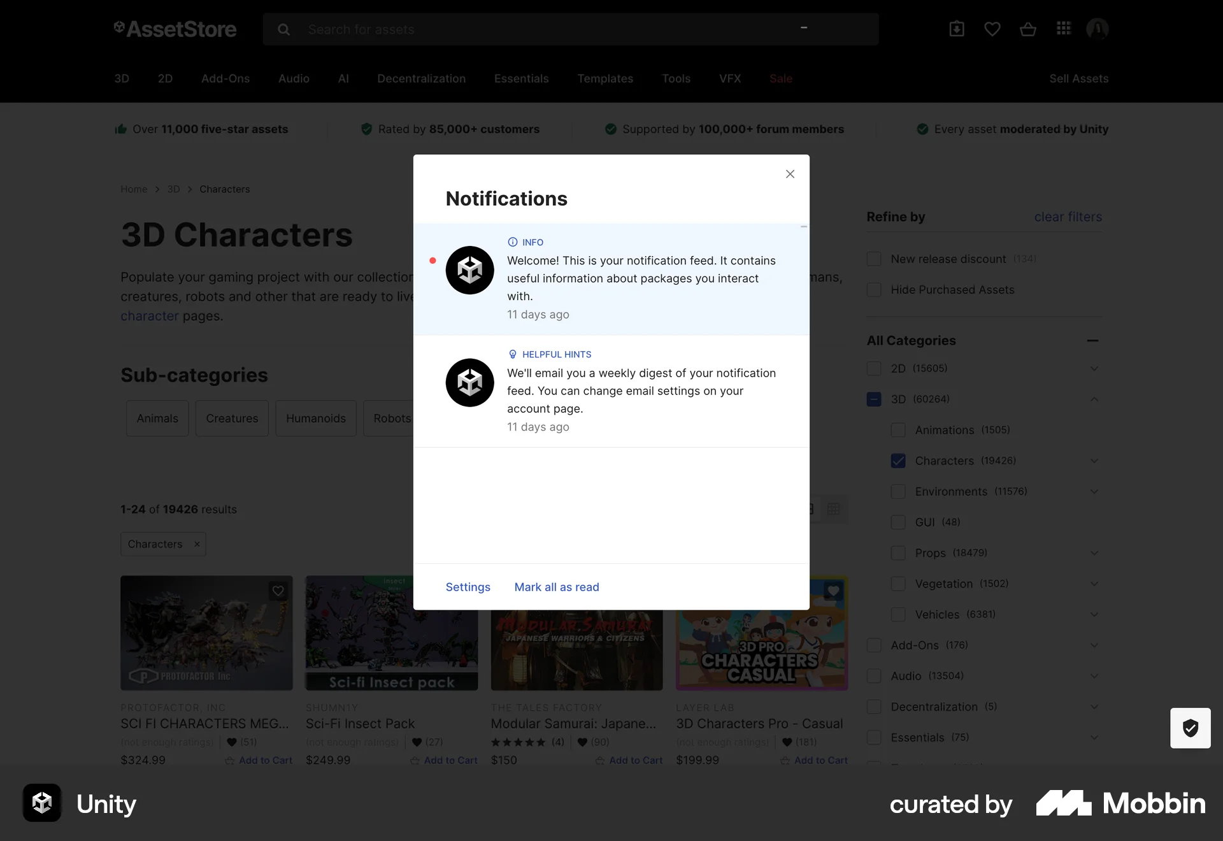The width and height of the screenshot is (1223, 841).
Task: Uncheck the Characters category filter
Action: tap(898, 461)
